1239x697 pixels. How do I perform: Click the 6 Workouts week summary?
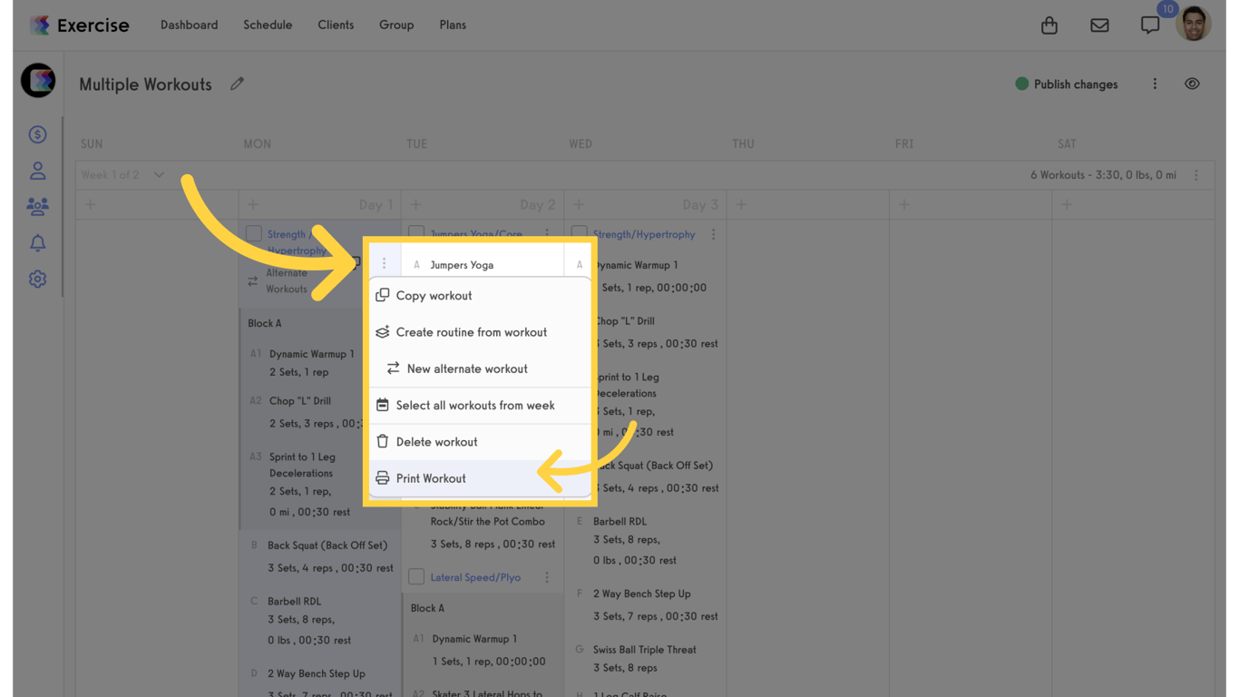point(1103,175)
